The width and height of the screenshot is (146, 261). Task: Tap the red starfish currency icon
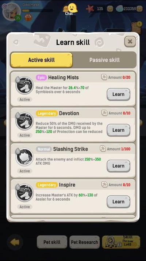(x=90, y=8)
